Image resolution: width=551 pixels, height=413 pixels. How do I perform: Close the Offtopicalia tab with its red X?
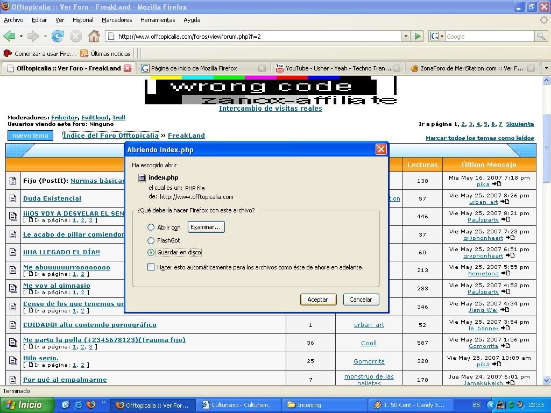point(128,68)
